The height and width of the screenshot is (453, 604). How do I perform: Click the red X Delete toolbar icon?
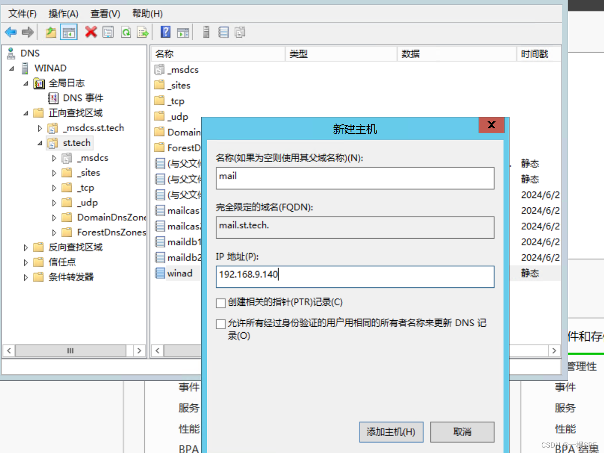click(91, 32)
